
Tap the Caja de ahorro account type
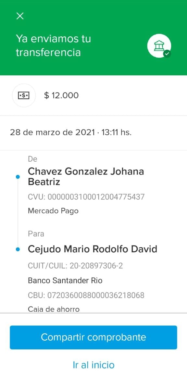[54, 309]
